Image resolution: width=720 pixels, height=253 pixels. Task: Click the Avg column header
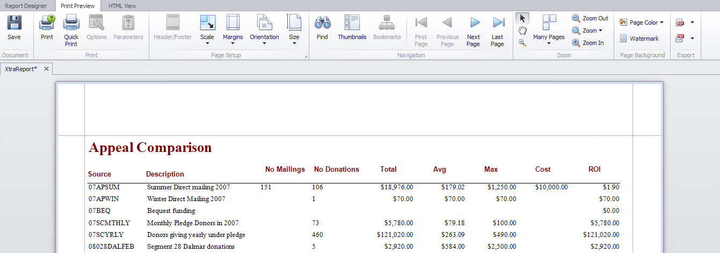pyautogui.click(x=440, y=169)
